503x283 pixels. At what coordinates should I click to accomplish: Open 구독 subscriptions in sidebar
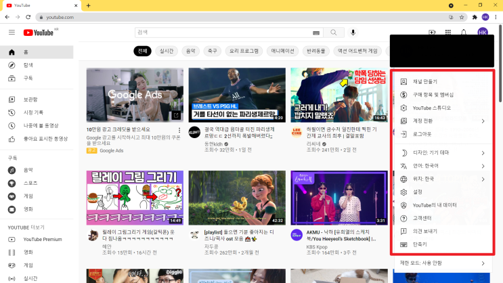[37, 79]
